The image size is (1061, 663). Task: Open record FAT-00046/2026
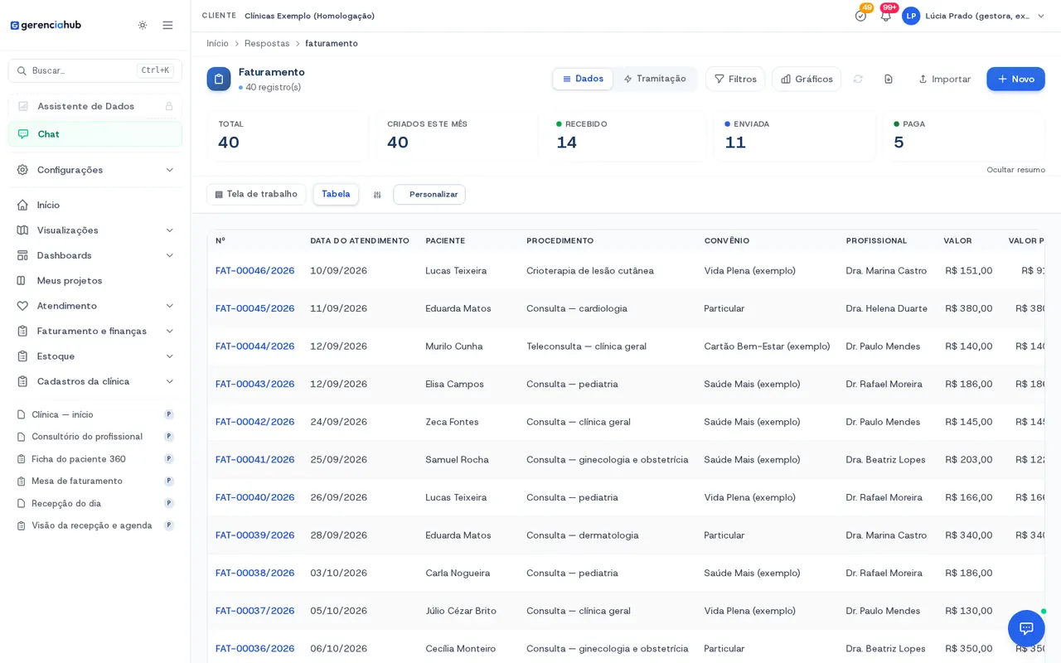(x=254, y=271)
